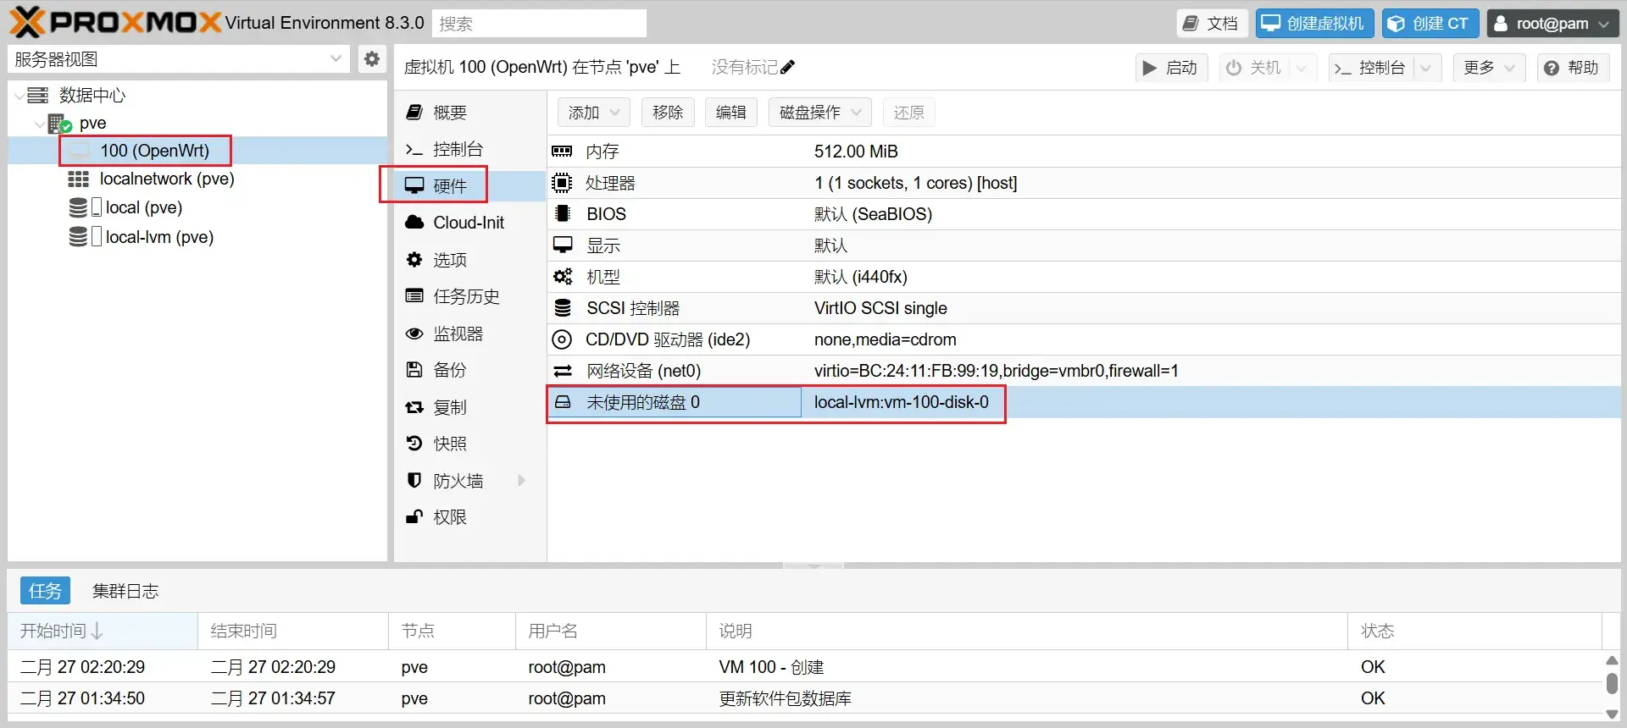The height and width of the screenshot is (728, 1627).
Task: Click the gear settings icon beside server view
Action: pos(371,58)
